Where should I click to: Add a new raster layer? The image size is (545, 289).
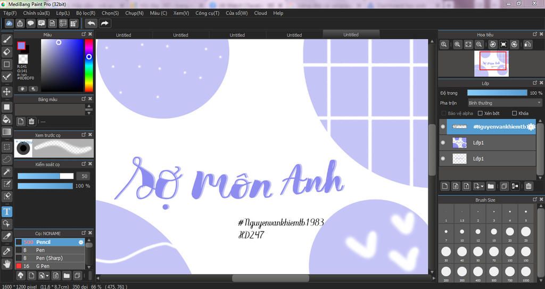445,186
